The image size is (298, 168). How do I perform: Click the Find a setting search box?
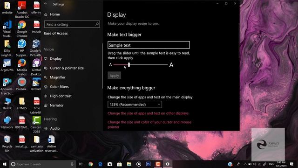tap(72, 24)
